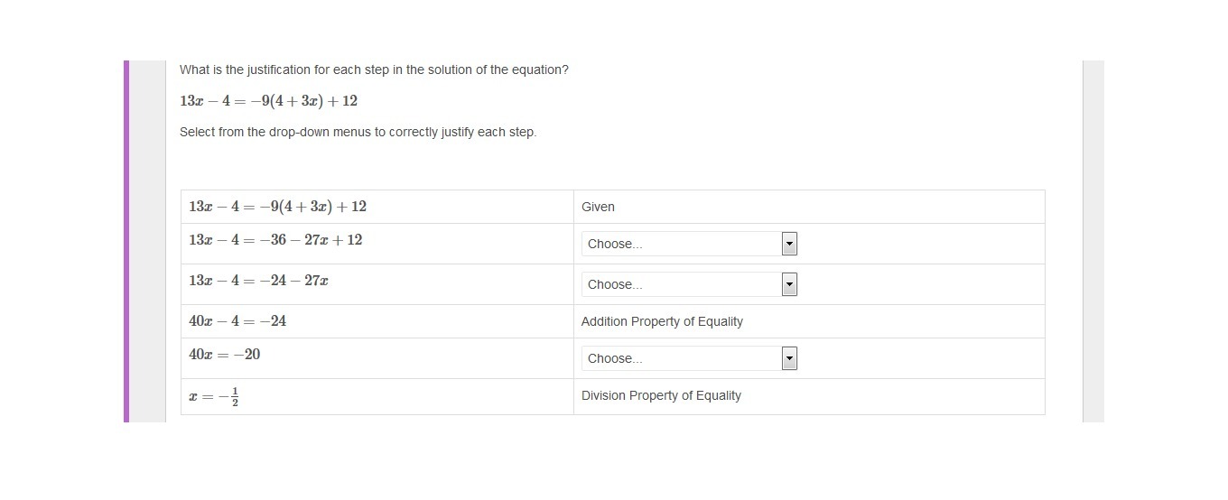
Task: Click the arrow icon on the first Choose... dropdown
Action: 789,244
